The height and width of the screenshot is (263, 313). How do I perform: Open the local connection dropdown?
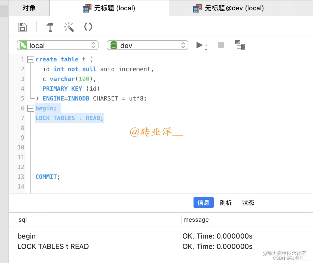pyautogui.click(x=58, y=45)
